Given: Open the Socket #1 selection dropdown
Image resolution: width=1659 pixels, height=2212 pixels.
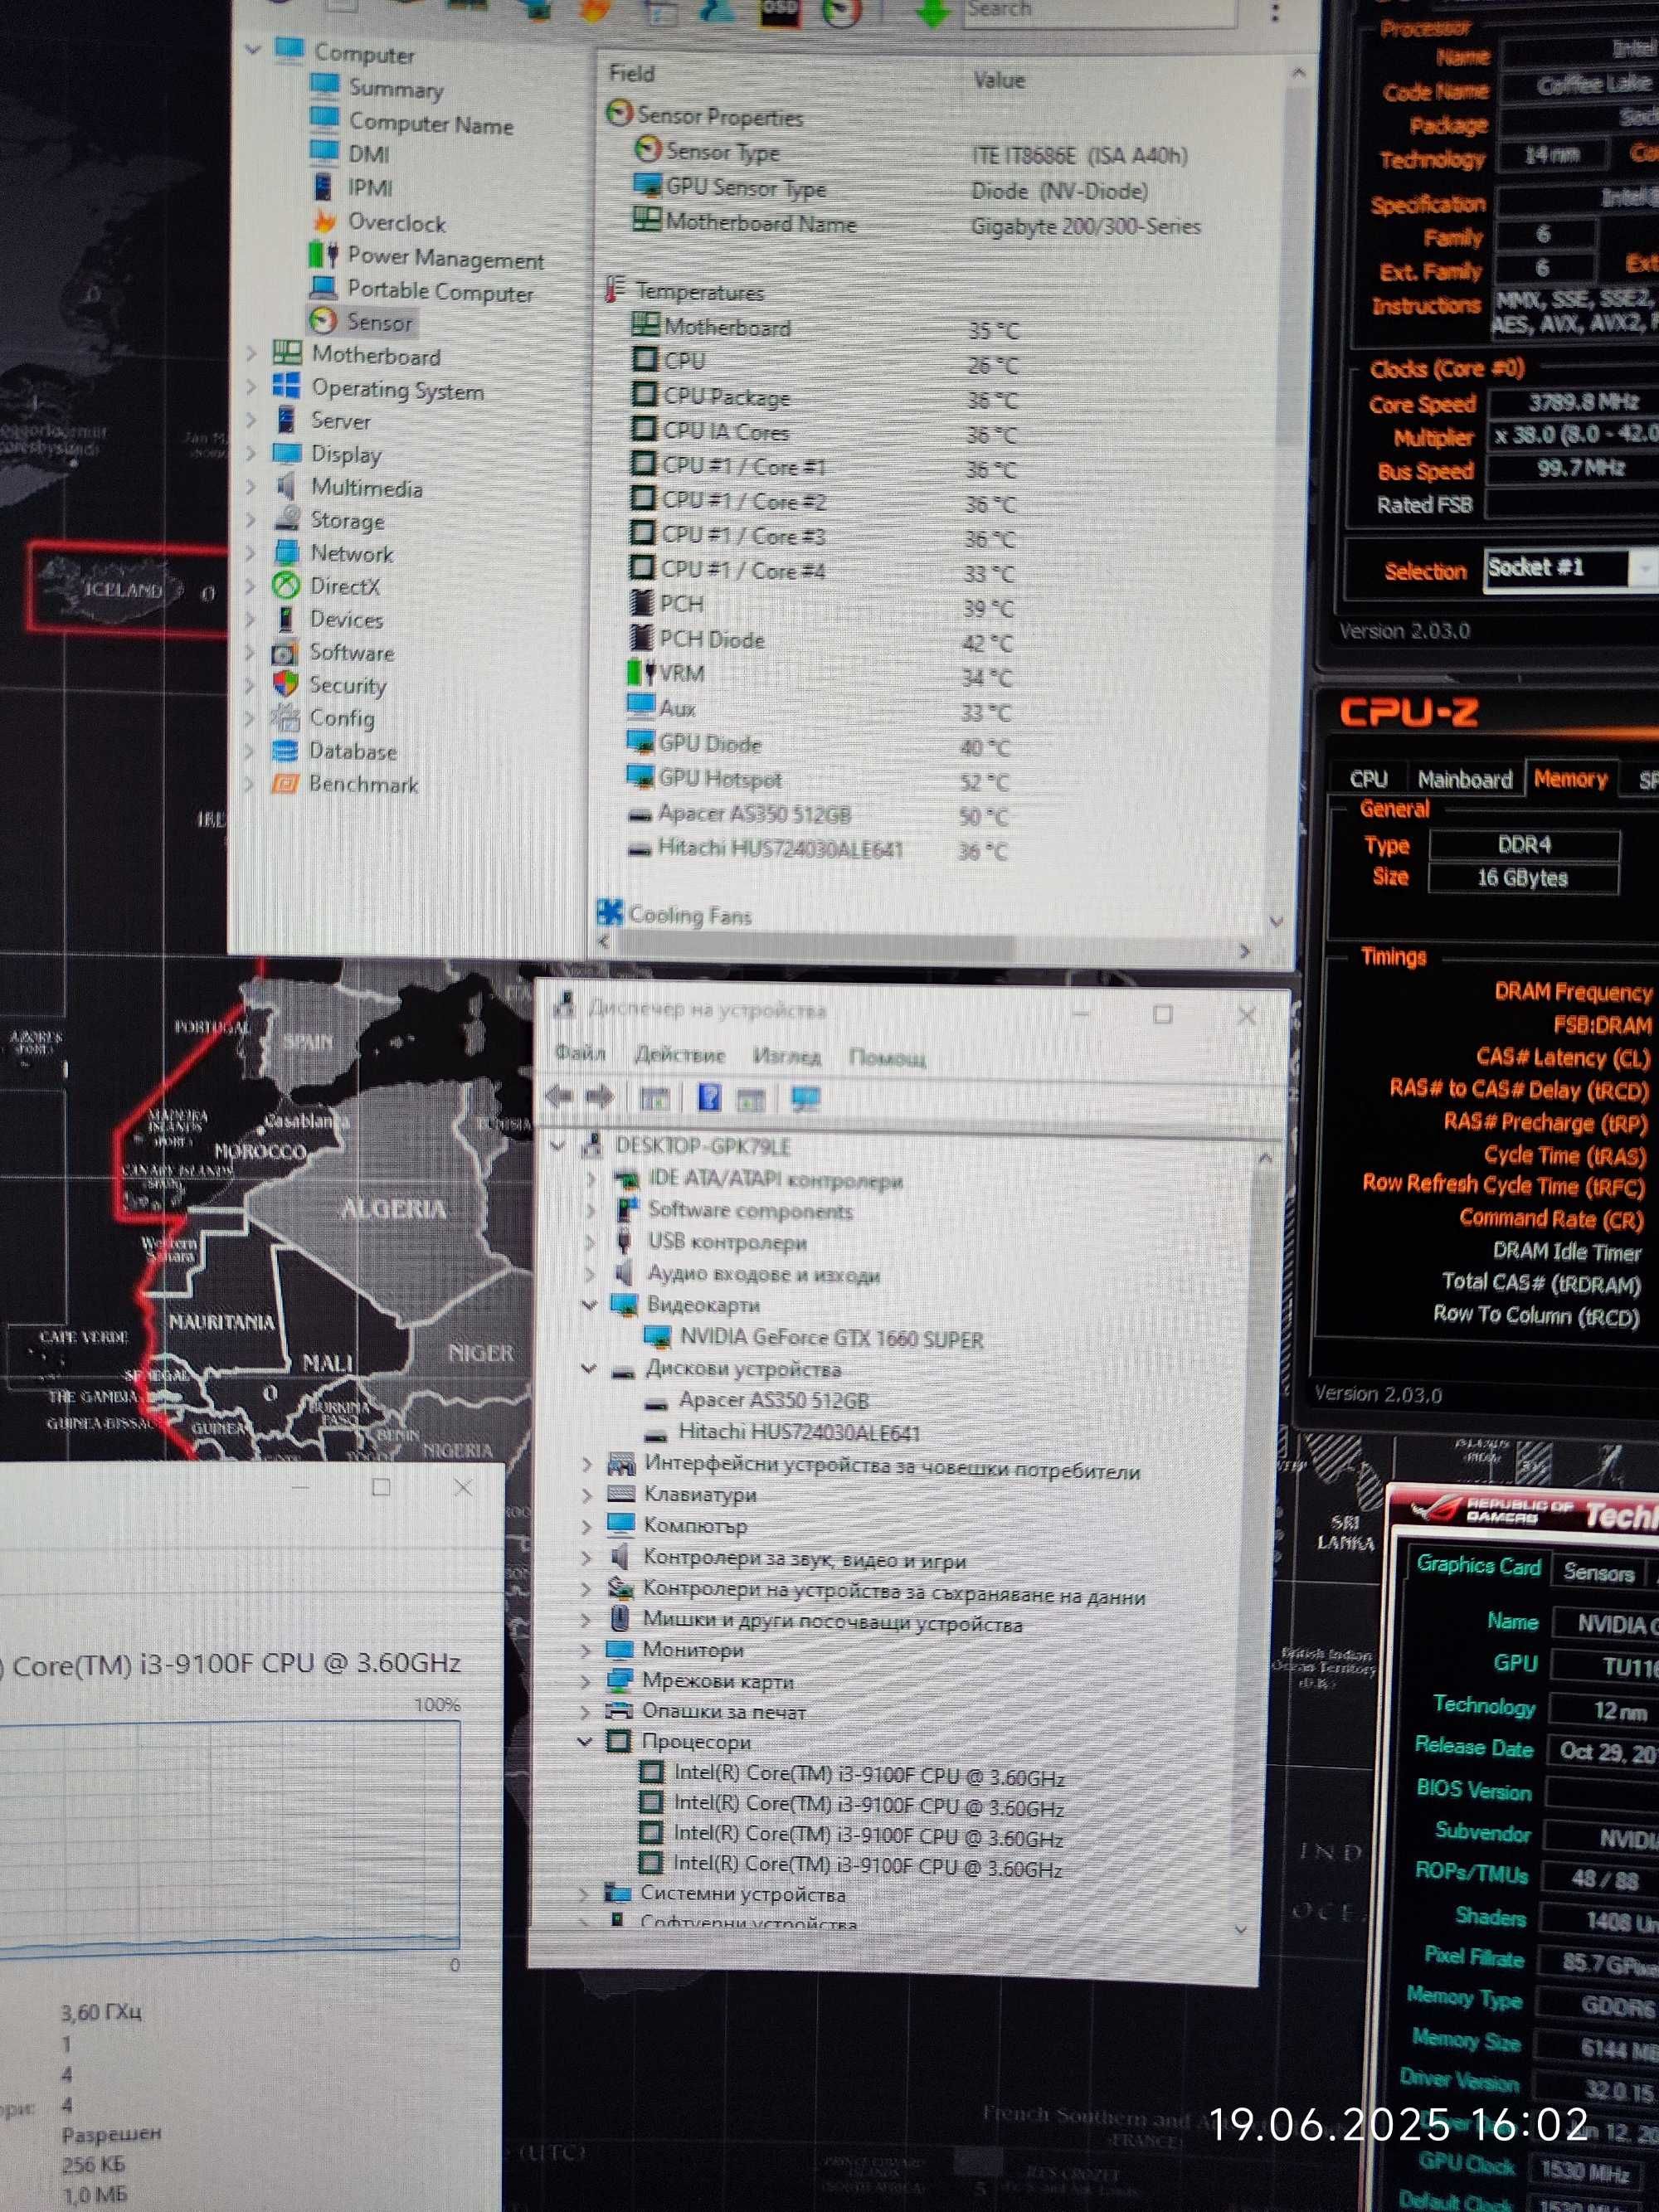Looking at the screenshot, I should pyautogui.click(x=1571, y=569).
